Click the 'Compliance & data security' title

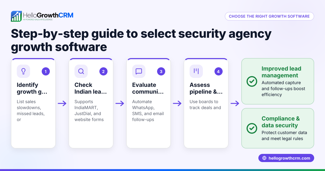pos(281,122)
